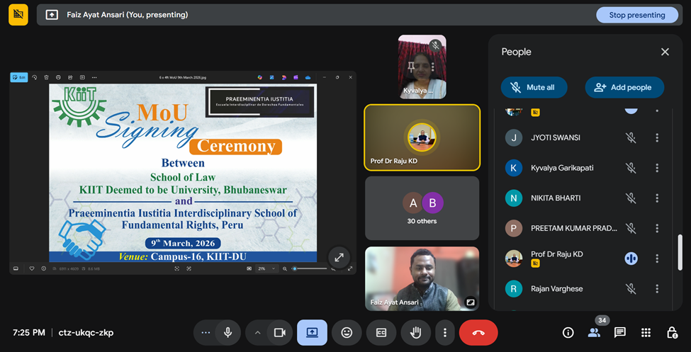Viewport: 691px width, 352px height.
Task: Click picture-in-picture icon on Faiz's self view
Action: point(470,302)
